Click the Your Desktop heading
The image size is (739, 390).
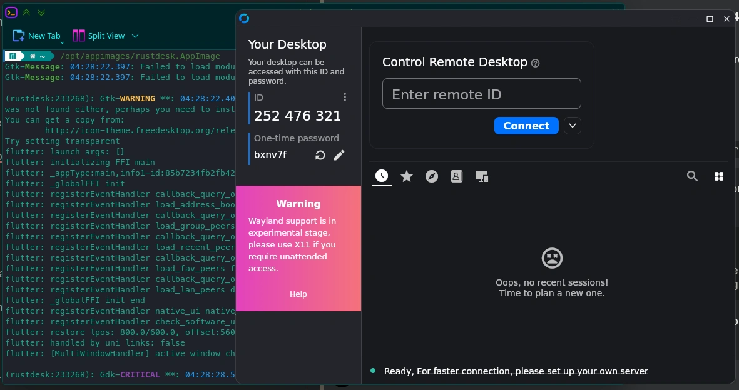click(x=287, y=44)
